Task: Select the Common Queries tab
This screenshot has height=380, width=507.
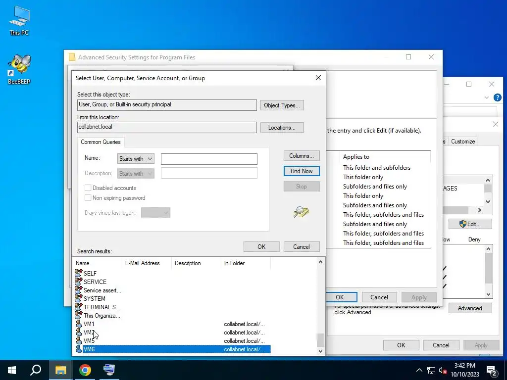Action: pyautogui.click(x=101, y=142)
